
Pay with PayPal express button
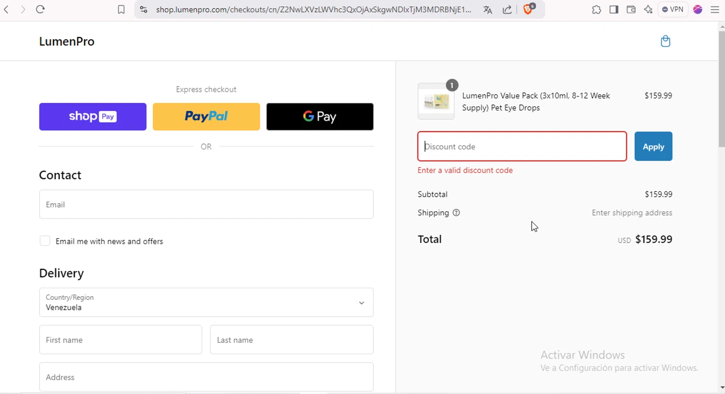coord(206,117)
